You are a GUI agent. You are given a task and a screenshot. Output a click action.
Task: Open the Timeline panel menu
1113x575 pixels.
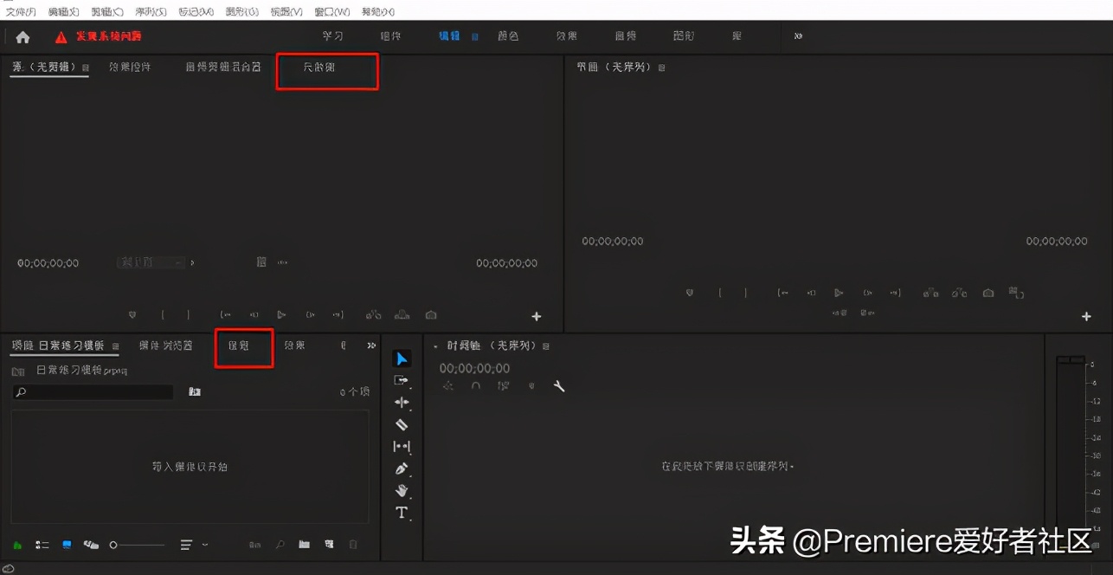[x=545, y=346]
